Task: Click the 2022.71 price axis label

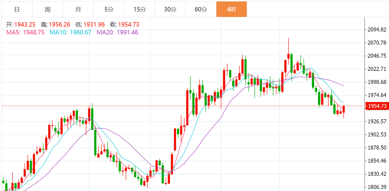Action: (377, 69)
